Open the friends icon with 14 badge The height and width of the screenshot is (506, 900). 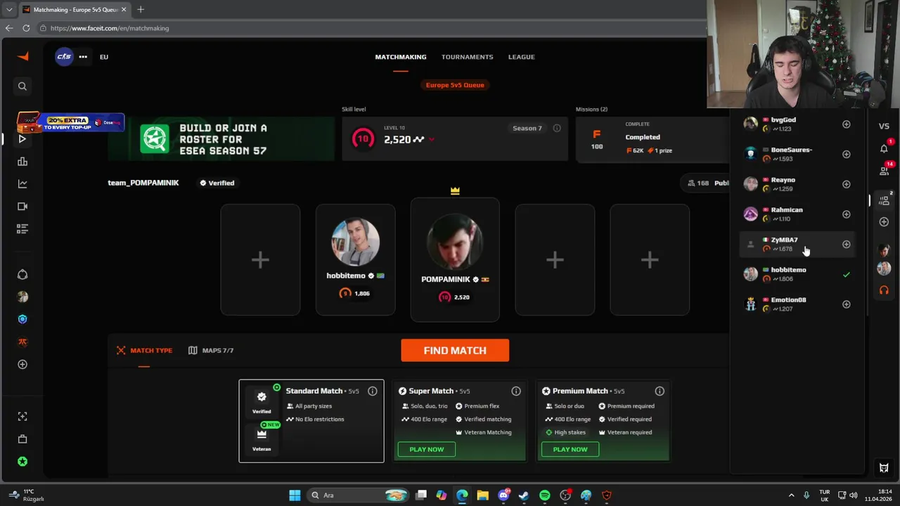(x=884, y=170)
